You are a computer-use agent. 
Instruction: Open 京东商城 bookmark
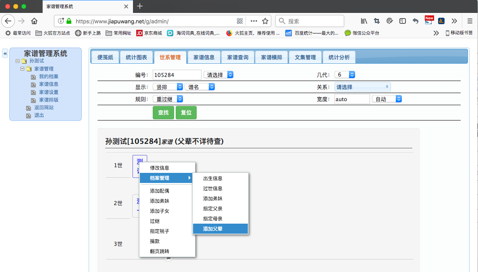click(x=149, y=33)
